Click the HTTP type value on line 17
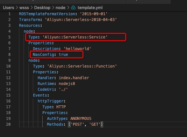 (61, 107)
